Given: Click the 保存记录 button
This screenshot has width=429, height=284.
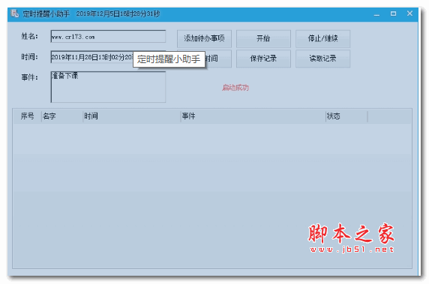Looking at the screenshot, I should [263, 59].
